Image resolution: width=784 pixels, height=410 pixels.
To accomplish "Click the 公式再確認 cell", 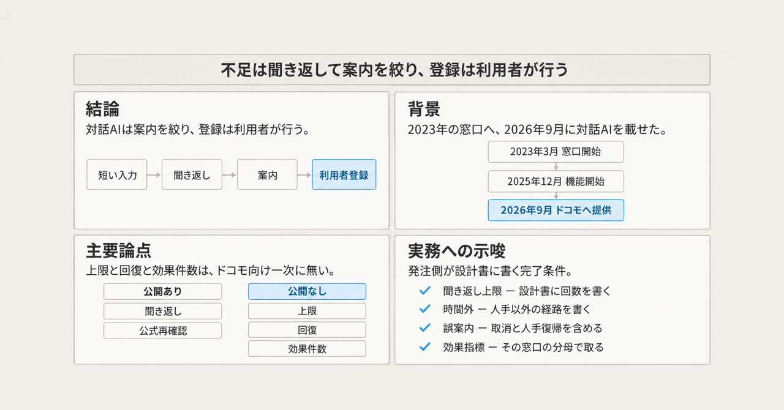I will point(162,330).
